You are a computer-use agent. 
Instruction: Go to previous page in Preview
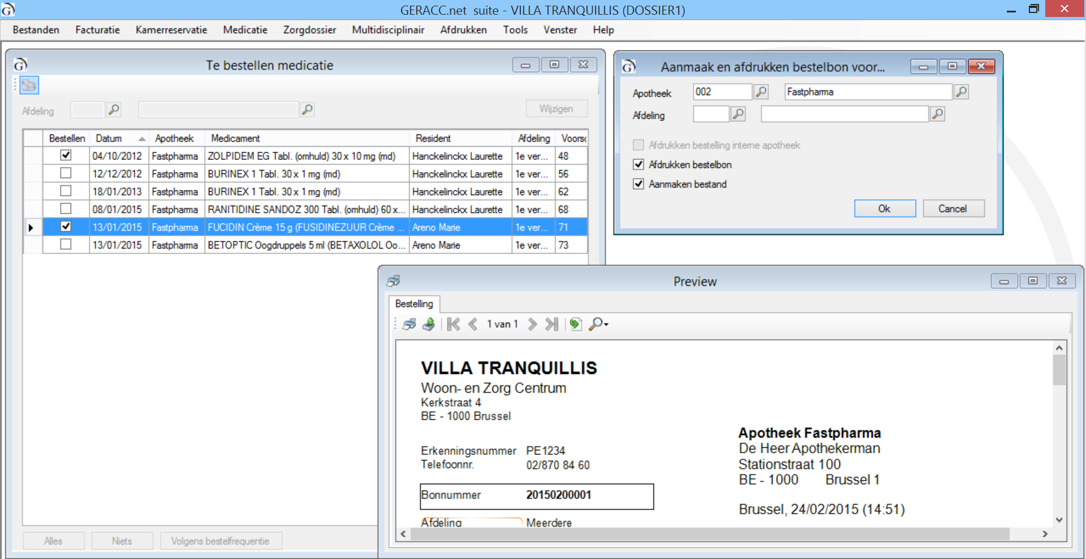click(473, 324)
